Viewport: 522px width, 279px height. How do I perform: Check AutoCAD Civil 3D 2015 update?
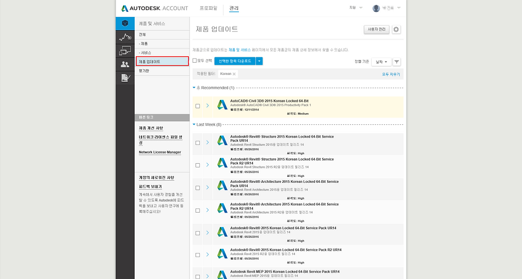(x=198, y=106)
